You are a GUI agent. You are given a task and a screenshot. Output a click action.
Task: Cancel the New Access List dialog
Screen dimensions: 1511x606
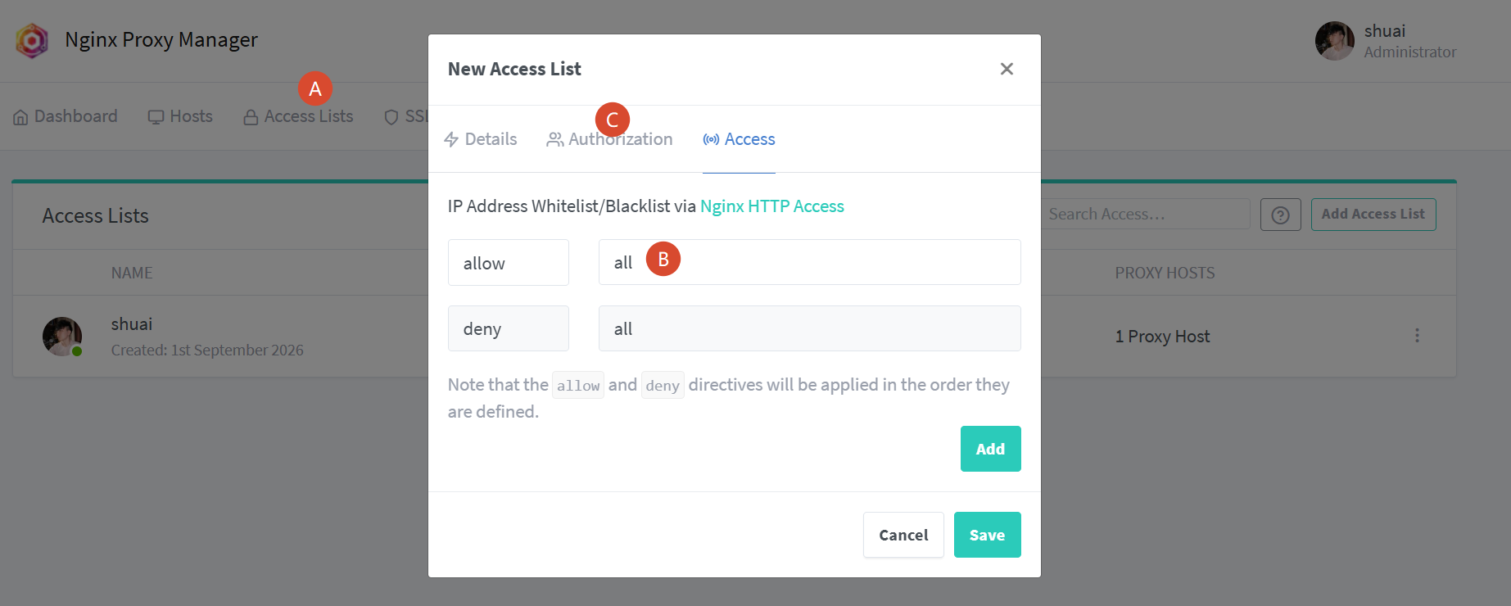[903, 535]
